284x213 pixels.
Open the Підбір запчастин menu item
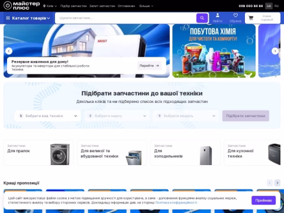coord(73,6)
